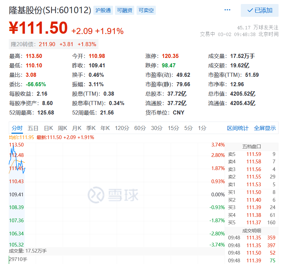Click the 沪股通 tag
The height and width of the screenshot is (264, 288).
tap(103, 10)
